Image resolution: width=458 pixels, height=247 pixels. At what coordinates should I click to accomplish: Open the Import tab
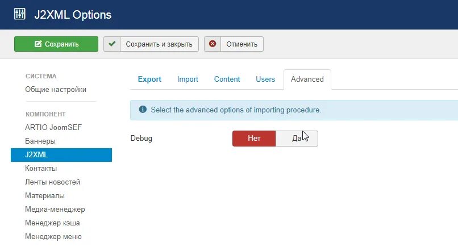pos(188,79)
